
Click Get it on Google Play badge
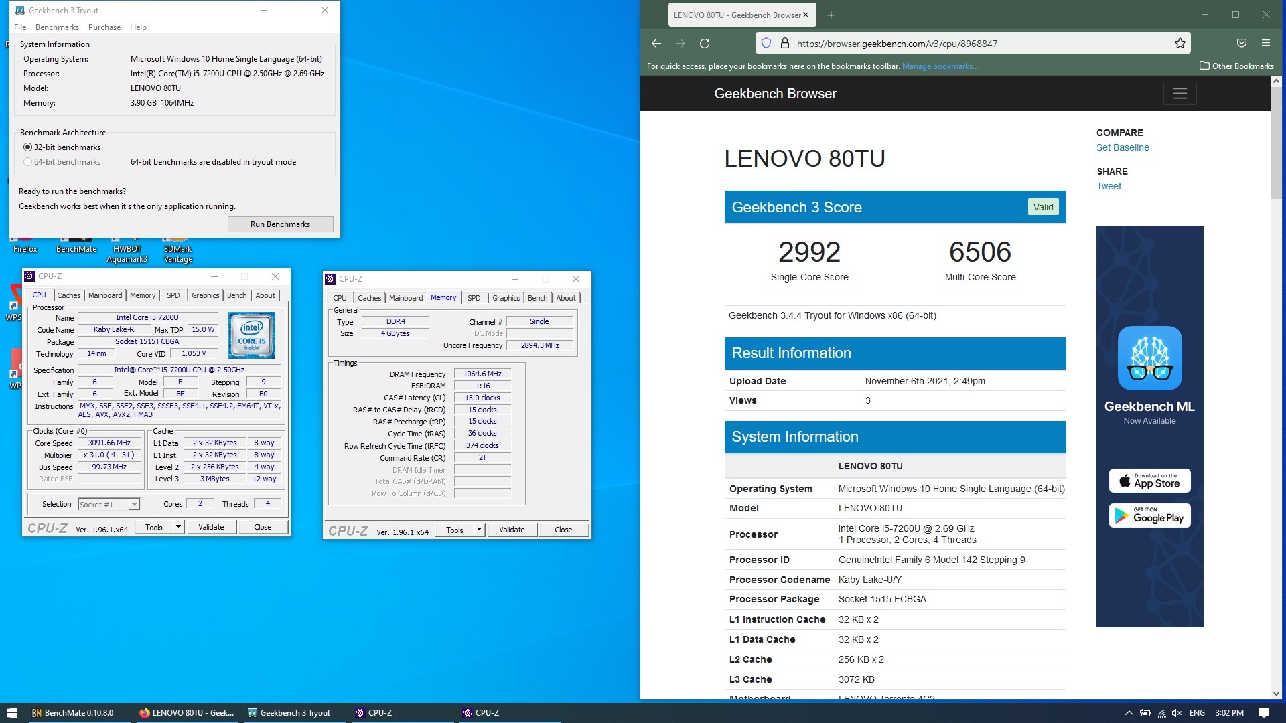pyautogui.click(x=1150, y=515)
